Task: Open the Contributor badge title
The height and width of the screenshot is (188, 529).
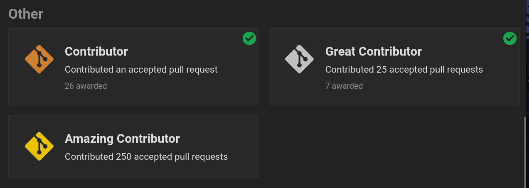Action: click(96, 51)
